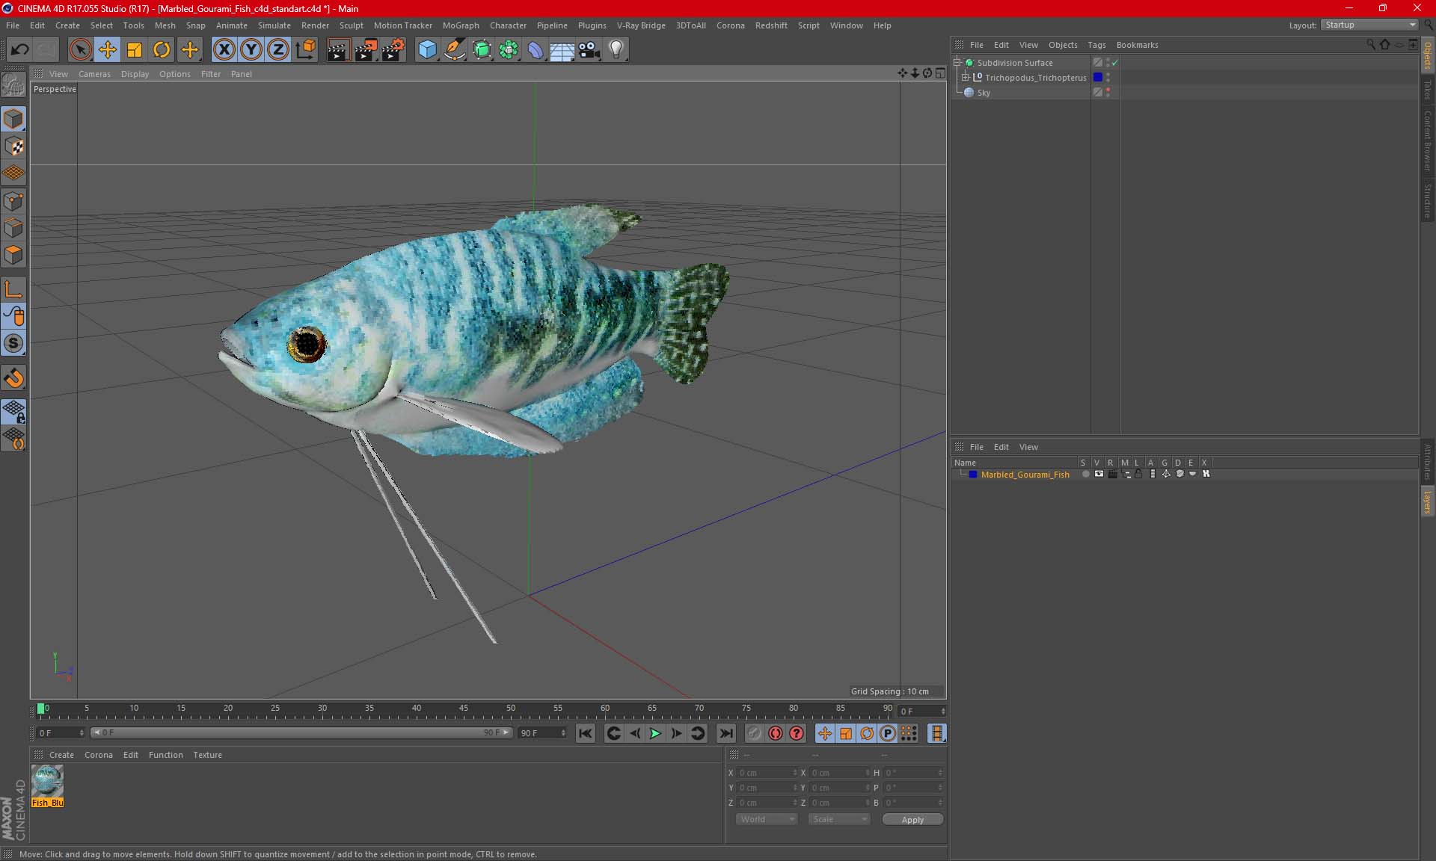Click Render to Picture Viewer icon
The width and height of the screenshot is (1436, 861).
tap(366, 50)
